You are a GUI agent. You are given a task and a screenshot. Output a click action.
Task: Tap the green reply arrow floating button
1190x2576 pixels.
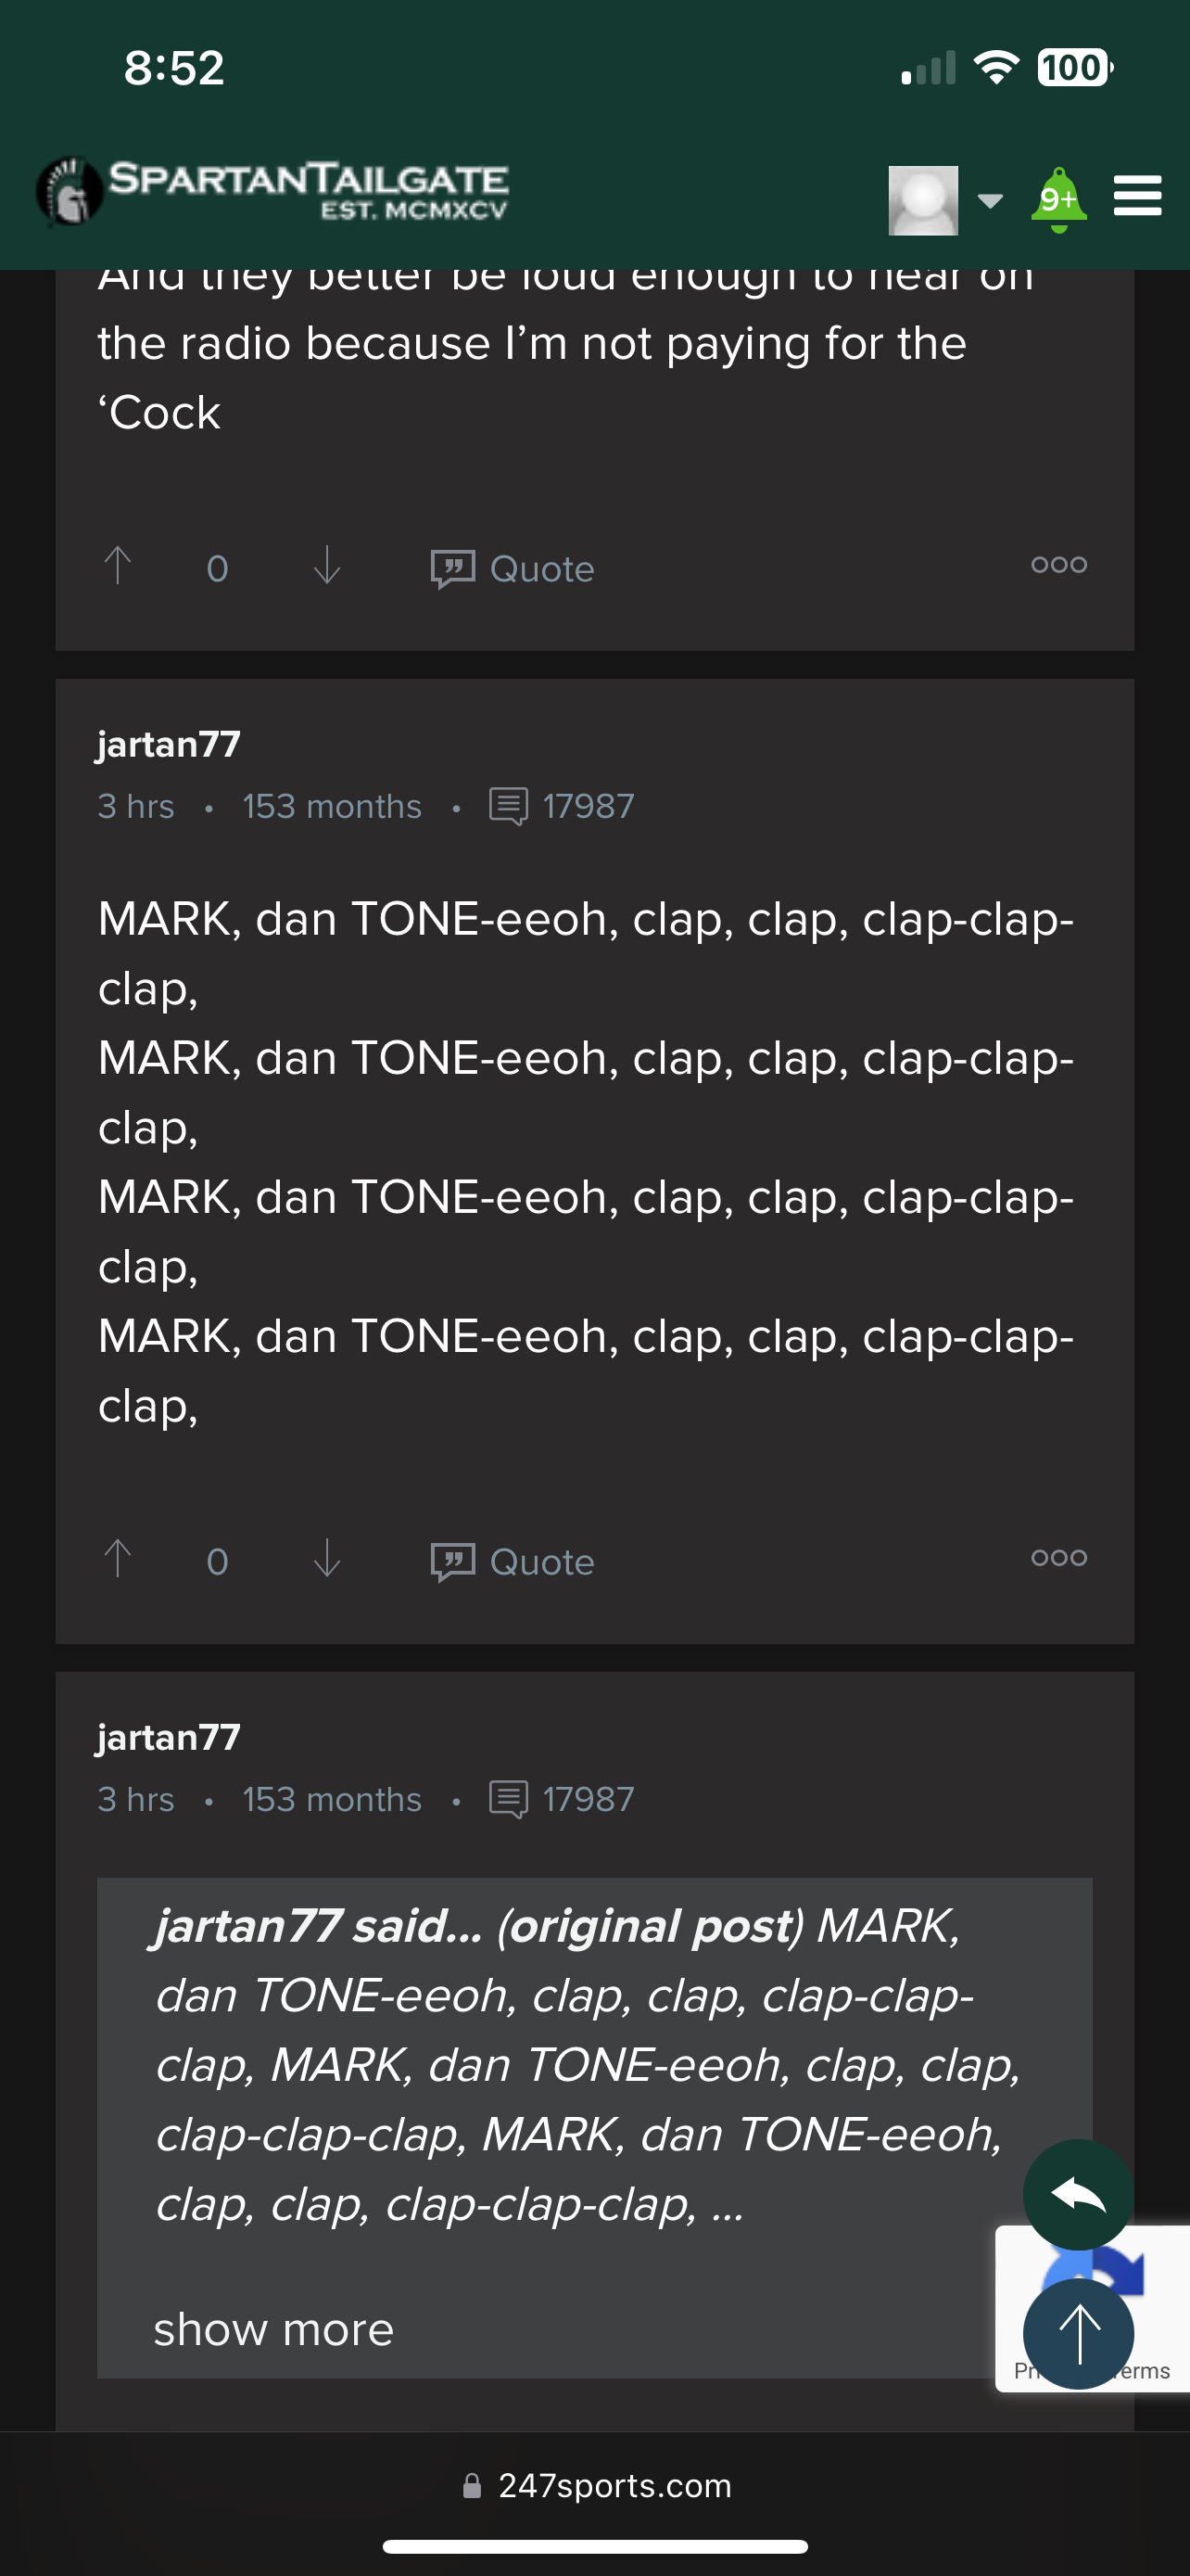click(1078, 2195)
